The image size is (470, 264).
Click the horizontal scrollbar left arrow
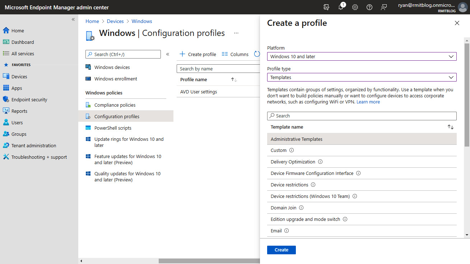coord(81,261)
